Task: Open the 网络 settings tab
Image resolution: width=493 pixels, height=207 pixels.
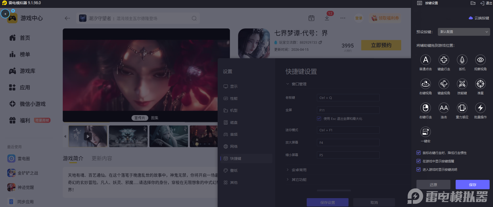Action: click(246, 146)
